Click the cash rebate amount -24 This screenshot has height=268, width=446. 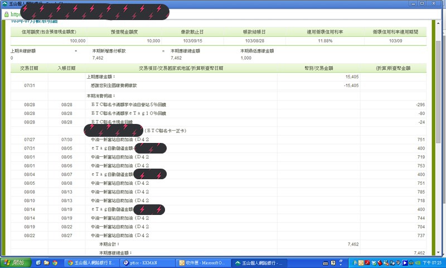pyautogui.click(x=421, y=122)
